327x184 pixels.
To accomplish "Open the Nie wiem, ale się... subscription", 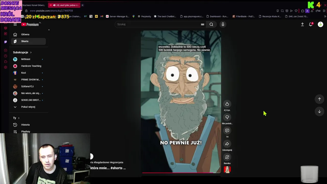I will point(28,93).
